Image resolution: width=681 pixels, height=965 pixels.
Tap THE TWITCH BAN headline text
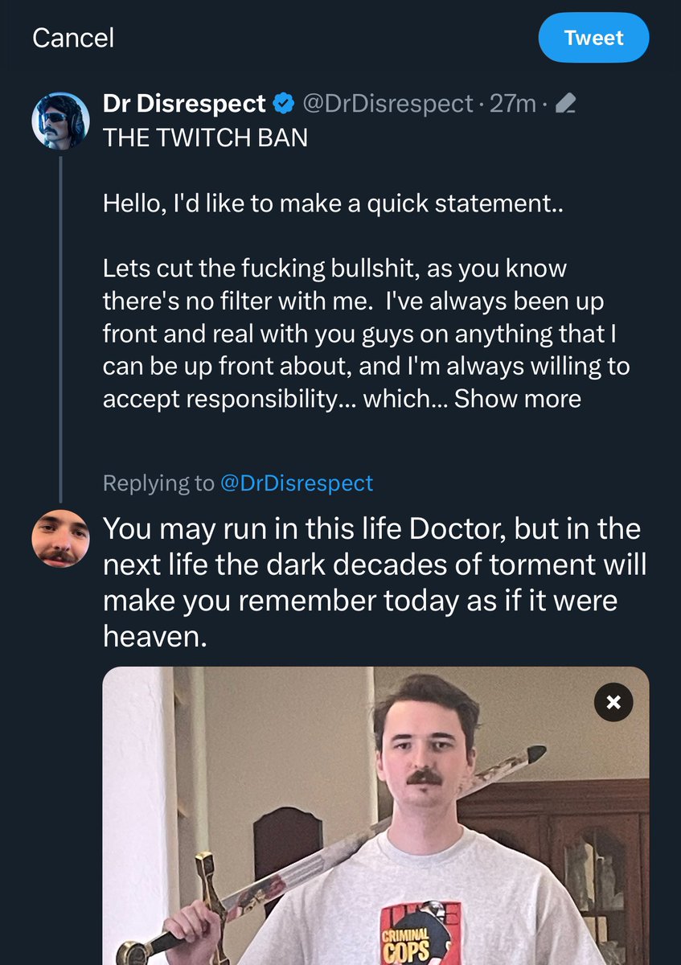(205, 138)
